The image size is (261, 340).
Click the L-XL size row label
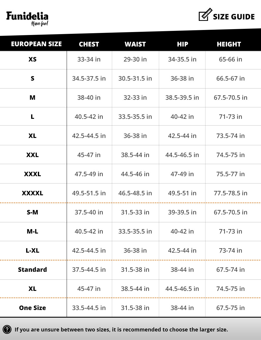33,251
